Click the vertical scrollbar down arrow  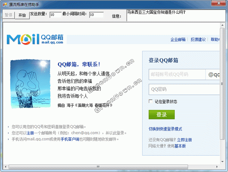[x=222, y=161]
